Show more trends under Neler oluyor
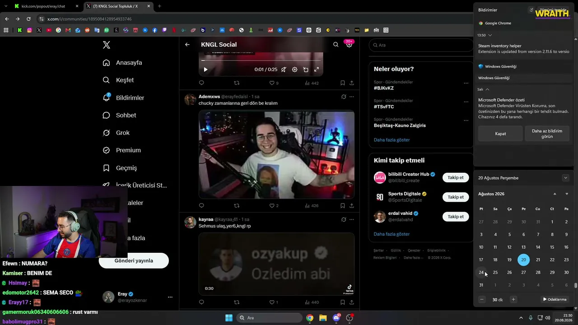The image size is (578, 325). (392, 140)
